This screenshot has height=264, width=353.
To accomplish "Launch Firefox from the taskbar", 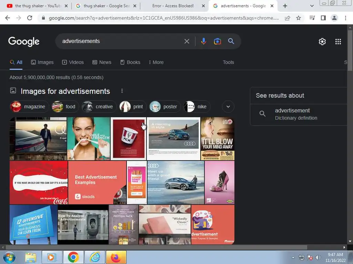I will click(116, 257).
